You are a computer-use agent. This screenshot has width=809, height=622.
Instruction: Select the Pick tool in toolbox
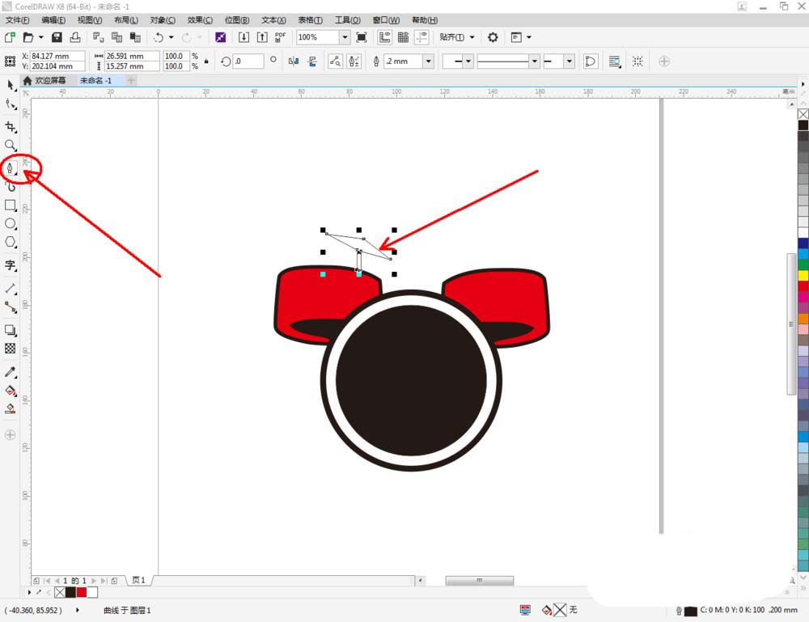(11, 85)
